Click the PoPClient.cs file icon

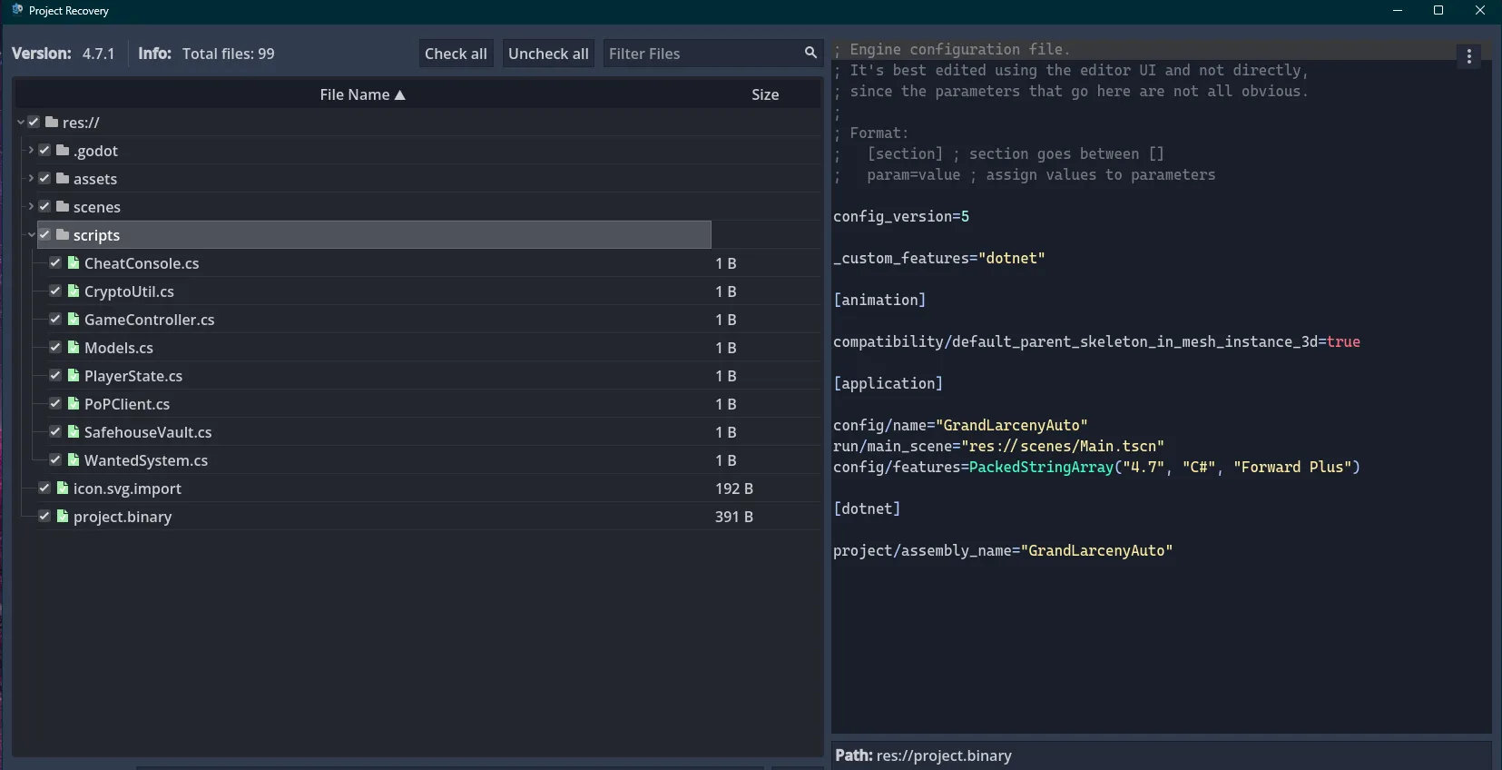74,403
